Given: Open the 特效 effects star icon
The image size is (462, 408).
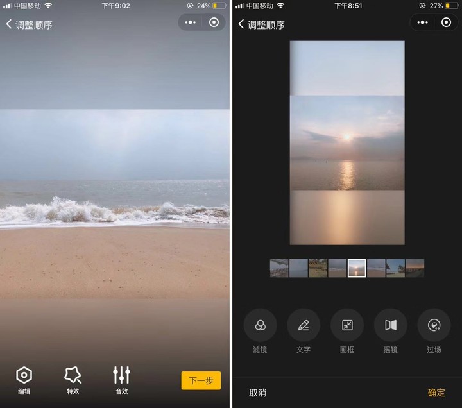Looking at the screenshot, I should 73,380.
